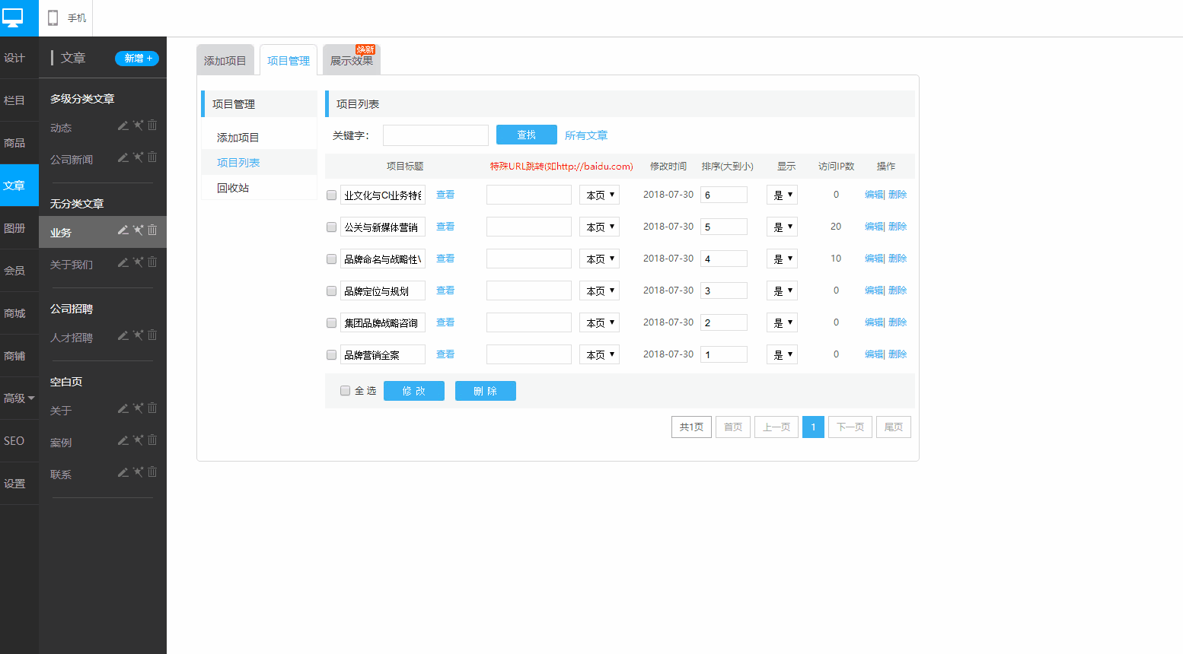This screenshot has height=654, width=1183.
Task: Click the pencil edit icon for 关于
Action: pyautogui.click(x=123, y=408)
